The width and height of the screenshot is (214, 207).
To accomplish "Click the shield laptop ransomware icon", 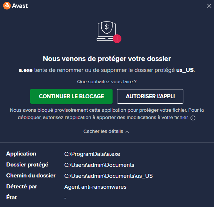I will pos(107,31).
